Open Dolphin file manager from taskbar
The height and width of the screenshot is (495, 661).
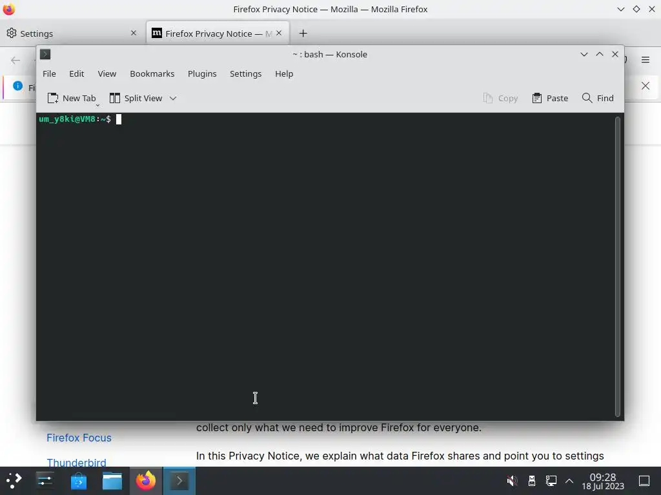[112, 481]
